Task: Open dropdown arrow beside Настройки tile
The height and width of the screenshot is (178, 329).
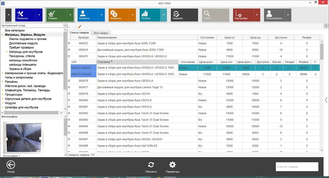Action: (x=257, y=15)
